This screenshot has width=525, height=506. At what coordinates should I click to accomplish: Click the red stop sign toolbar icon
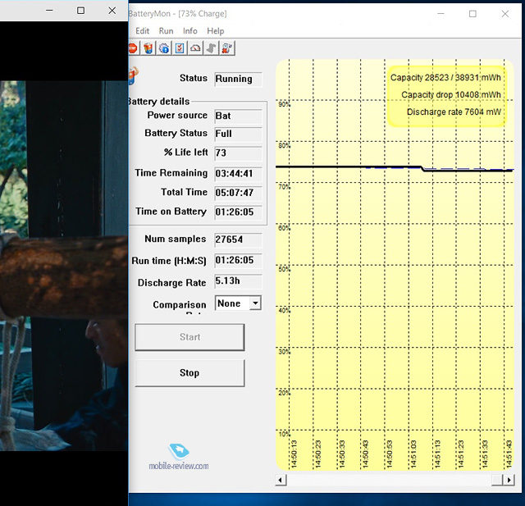[133, 48]
